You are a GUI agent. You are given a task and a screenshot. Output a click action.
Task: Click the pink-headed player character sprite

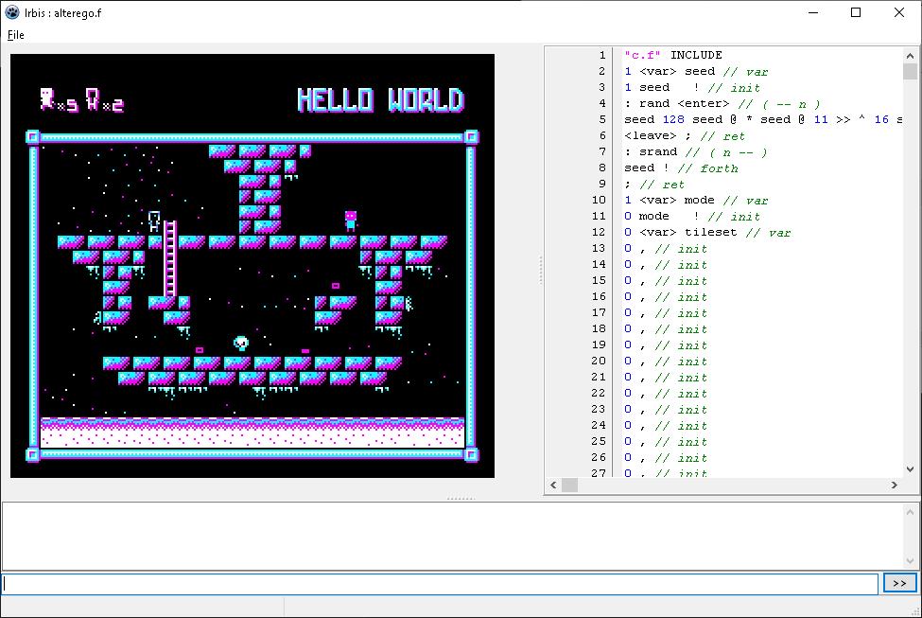point(351,221)
